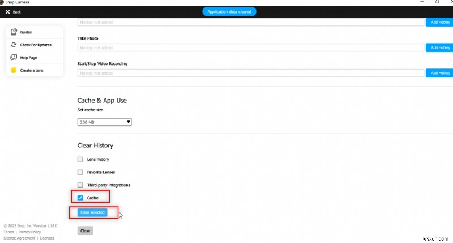This screenshot has width=453, height=243.
Task: Click Add Hotkey for Take Photo
Action: click(439, 47)
